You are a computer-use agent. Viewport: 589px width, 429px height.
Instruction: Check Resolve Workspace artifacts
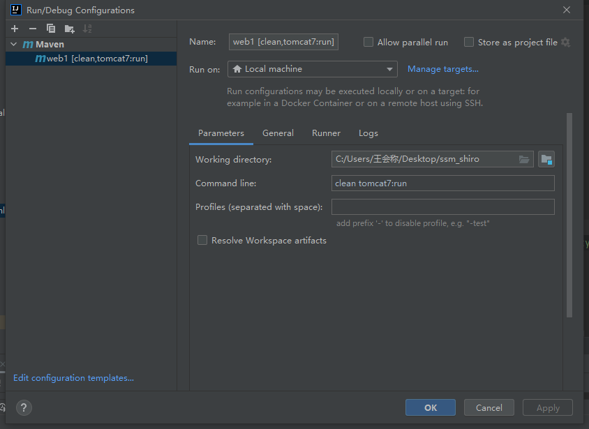(202, 241)
